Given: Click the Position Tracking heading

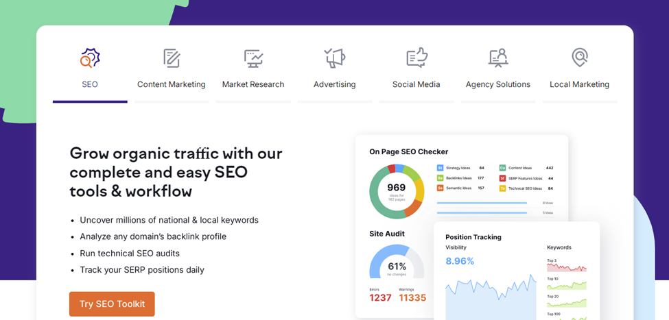Looking at the screenshot, I should click(x=473, y=237).
